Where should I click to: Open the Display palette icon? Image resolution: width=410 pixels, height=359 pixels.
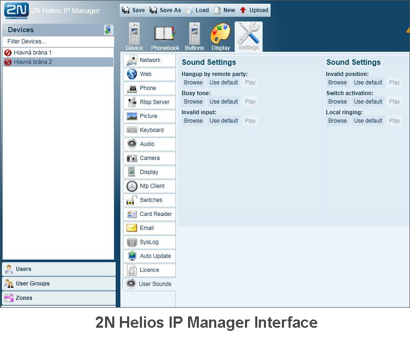tap(221, 33)
